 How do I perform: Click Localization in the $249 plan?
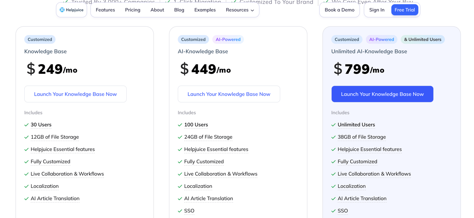point(45,186)
